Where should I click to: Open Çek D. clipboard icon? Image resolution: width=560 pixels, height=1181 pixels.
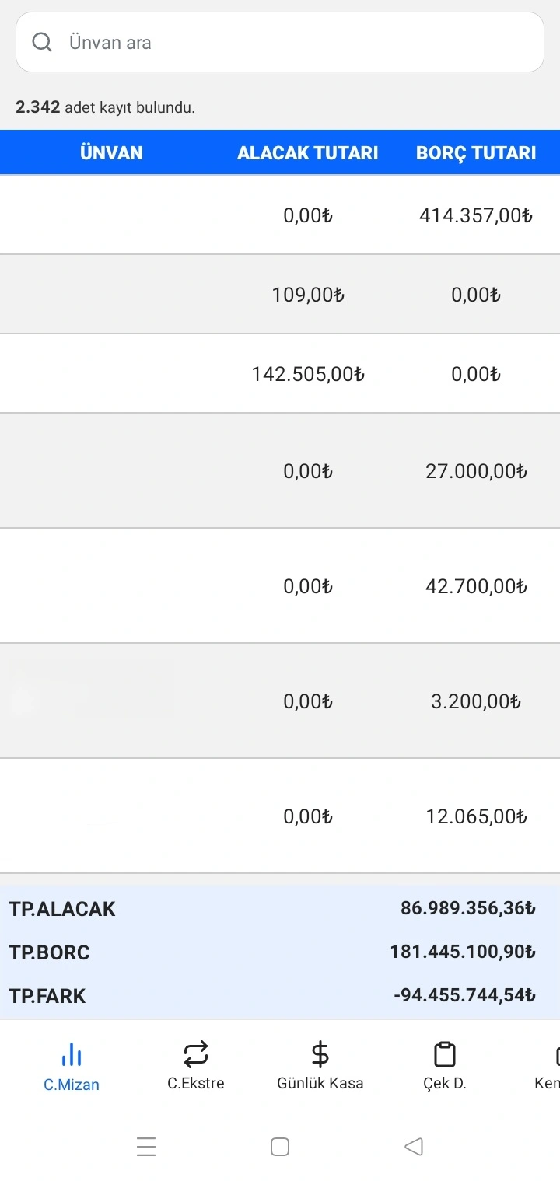[x=444, y=1054]
